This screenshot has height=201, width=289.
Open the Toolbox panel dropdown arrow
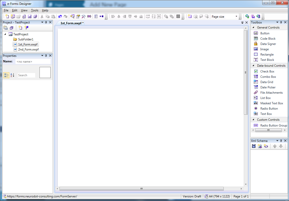pos(277,22)
